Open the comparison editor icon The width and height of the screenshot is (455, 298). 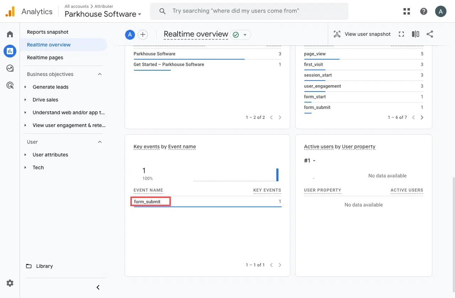415,34
